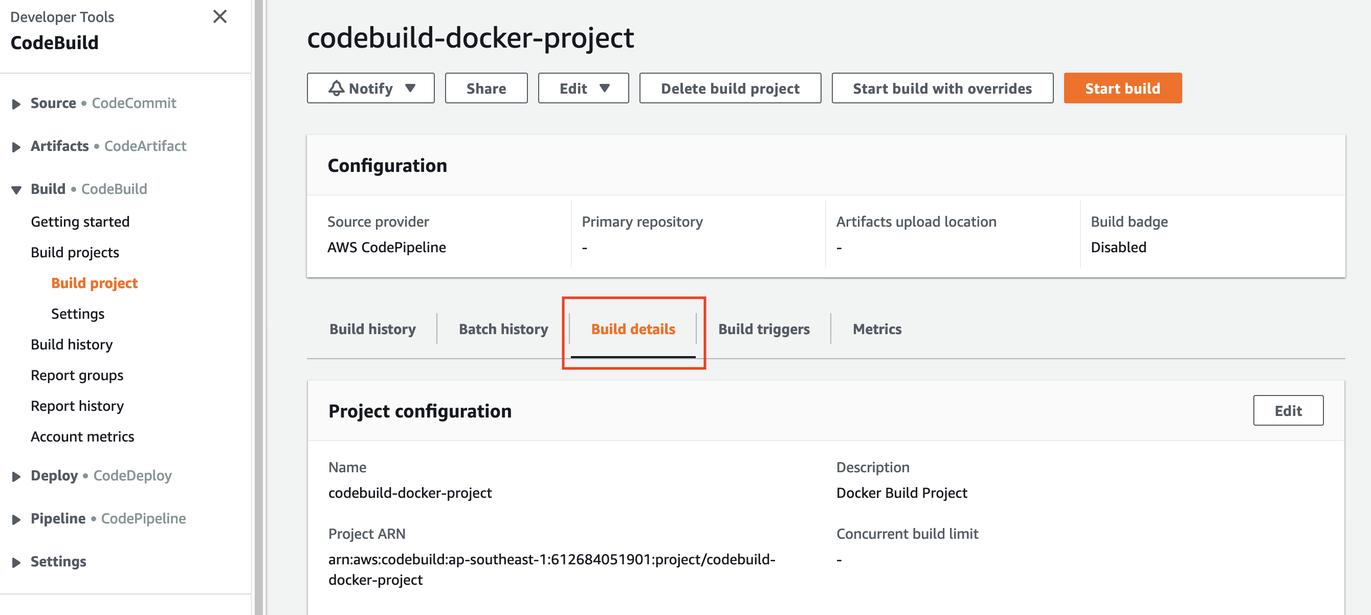Click the Disabled build badge value
Screen dimensions: 1371x615
click(1118, 247)
